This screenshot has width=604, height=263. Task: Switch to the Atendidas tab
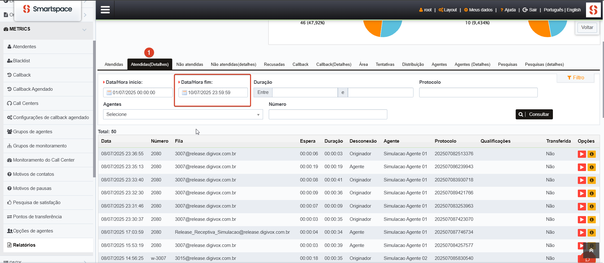(x=114, y=64)
